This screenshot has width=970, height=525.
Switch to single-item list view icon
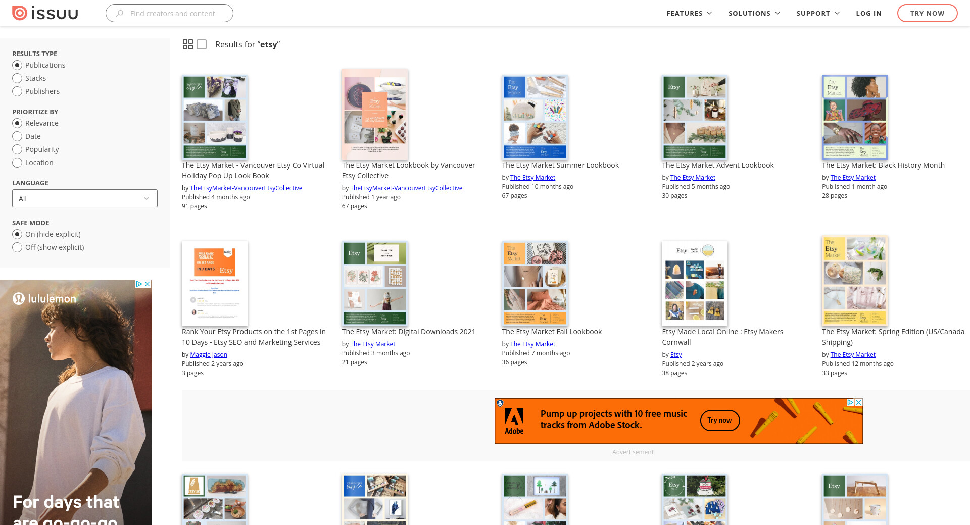(x=202, y=44)
